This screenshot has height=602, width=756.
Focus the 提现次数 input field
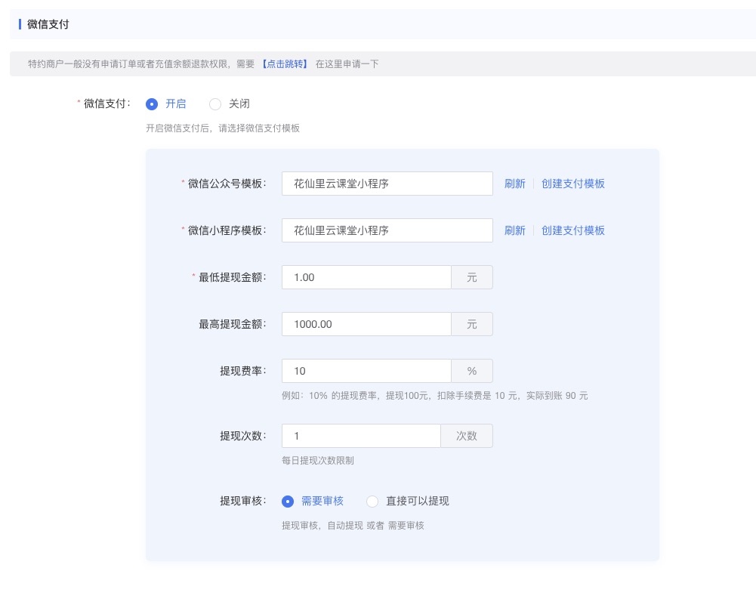tap(361, 436)
